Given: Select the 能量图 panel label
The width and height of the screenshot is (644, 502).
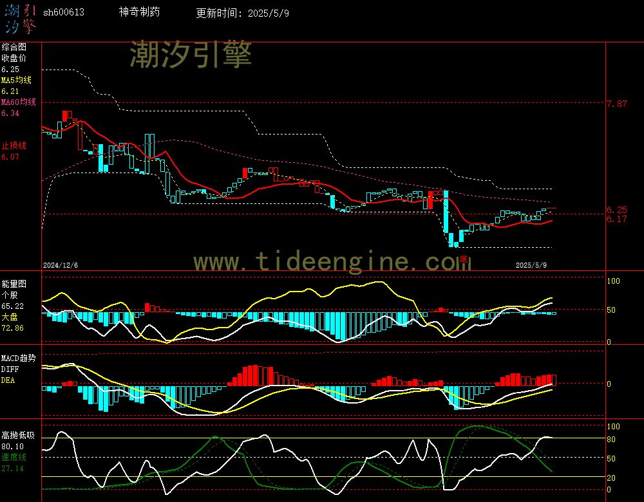Looking at the screenshot, I should click(14, 284).
